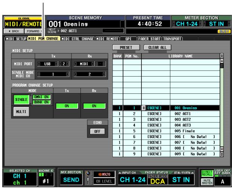Screen dimensions: 232x188
Task: Switch to the GPI tab
Action: (128, 39)
